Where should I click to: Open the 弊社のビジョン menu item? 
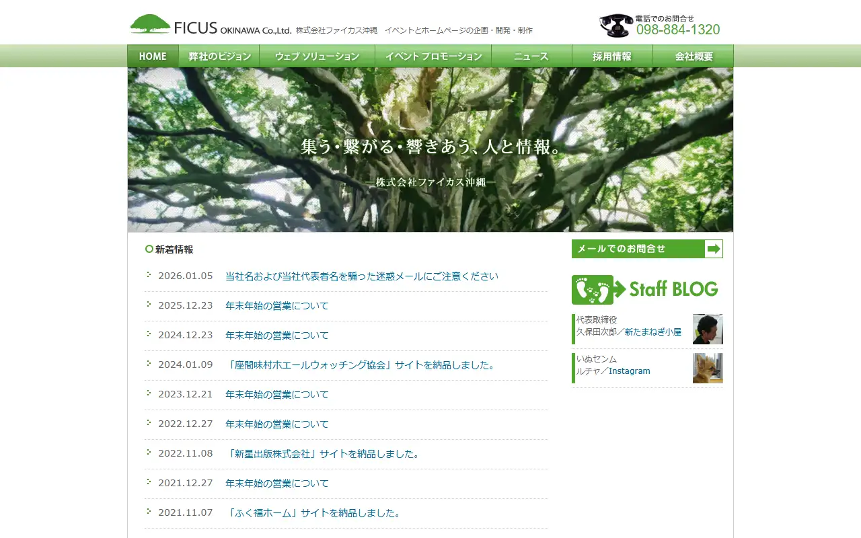click(219, 56)
